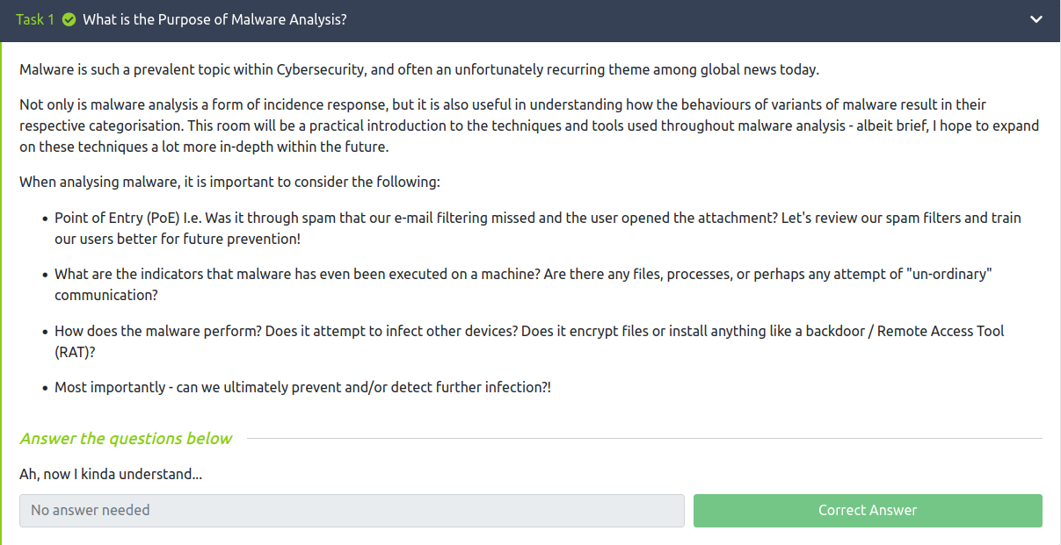Viewport: 1061px width, 545px height.
Task: Click the "How does the malware perform?" bullet
Action: tap(528, 332)
